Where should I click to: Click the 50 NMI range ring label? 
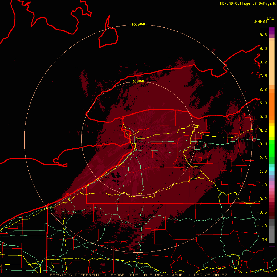click(x=138, y=81)
